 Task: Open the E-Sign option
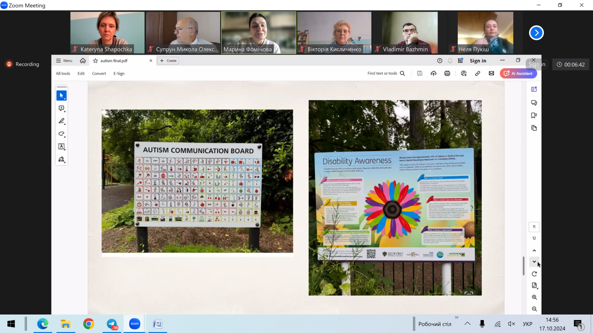pos(119,74)
